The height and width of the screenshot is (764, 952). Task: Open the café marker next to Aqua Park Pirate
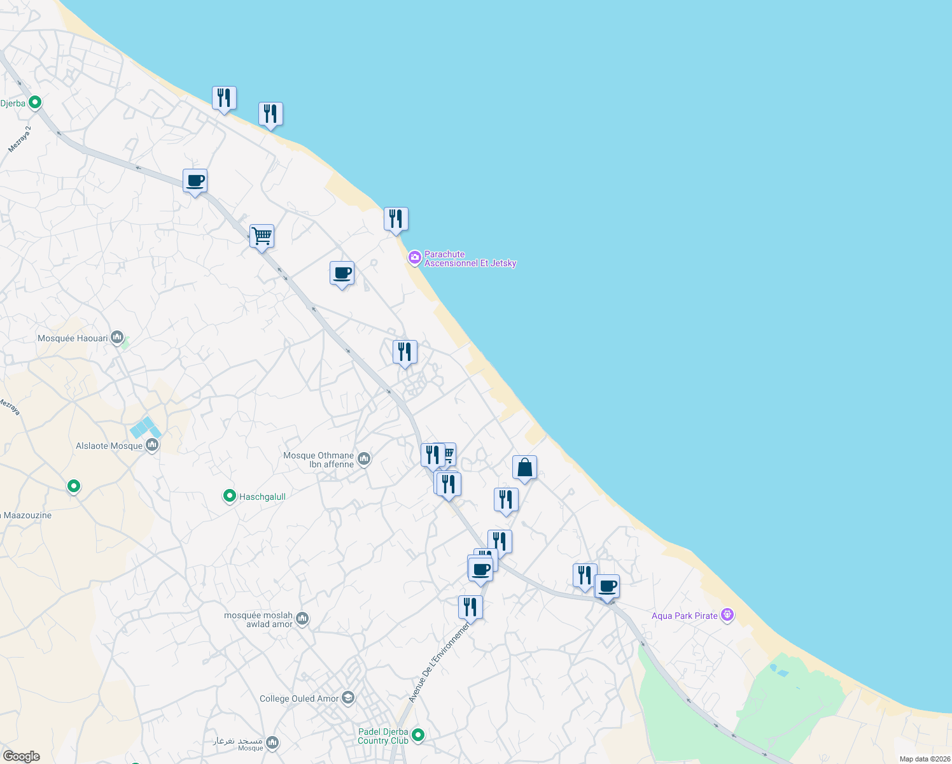coord(606,586)
